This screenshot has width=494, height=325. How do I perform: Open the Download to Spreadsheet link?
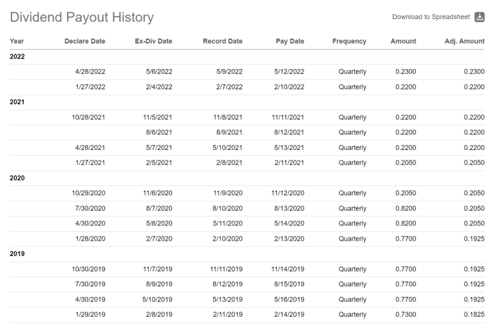[x=431, y=17]
